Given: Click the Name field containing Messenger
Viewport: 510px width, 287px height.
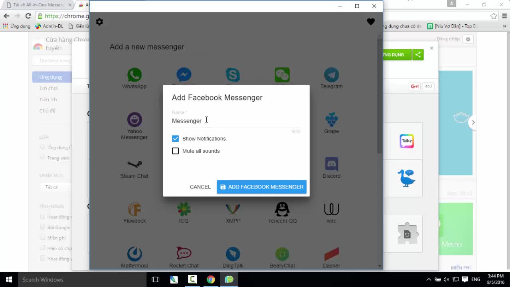Looking at the screenshot, I should [236, 121].
